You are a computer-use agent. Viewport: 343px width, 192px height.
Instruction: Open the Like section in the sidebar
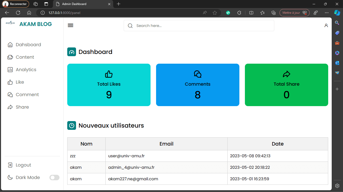point(16,82)
